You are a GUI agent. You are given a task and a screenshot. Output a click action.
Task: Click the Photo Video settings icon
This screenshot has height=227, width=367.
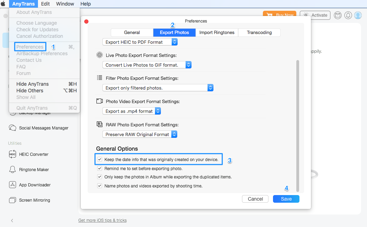click(x=100, y=101)
